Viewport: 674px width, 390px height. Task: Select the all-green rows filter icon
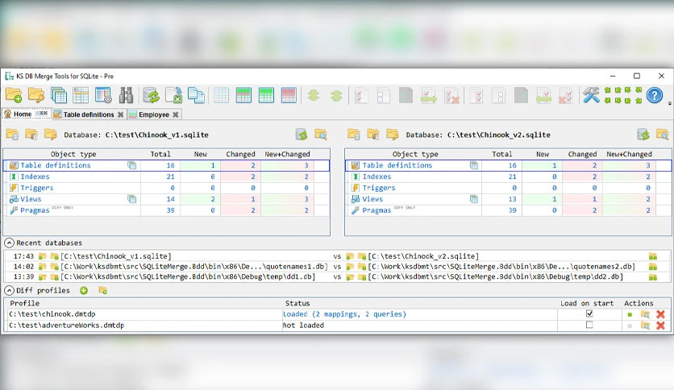pyautogui.click(x=266, y=95)
